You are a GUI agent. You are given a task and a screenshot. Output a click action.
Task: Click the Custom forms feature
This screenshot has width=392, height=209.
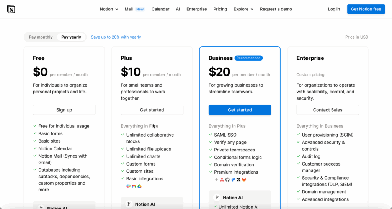coord(141,164)
